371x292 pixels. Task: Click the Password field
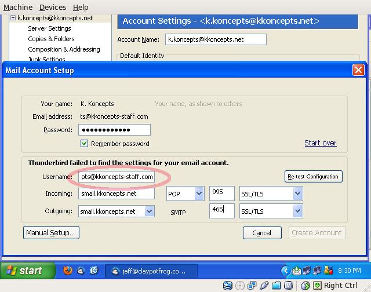[x=115, y=130]
